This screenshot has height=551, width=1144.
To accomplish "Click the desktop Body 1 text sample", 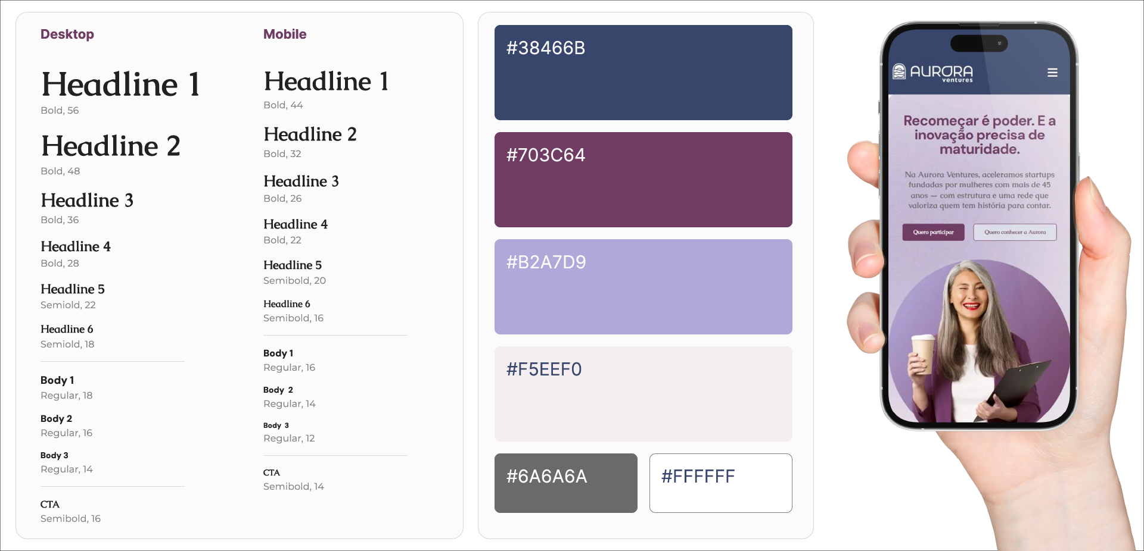I will (57, 380).
